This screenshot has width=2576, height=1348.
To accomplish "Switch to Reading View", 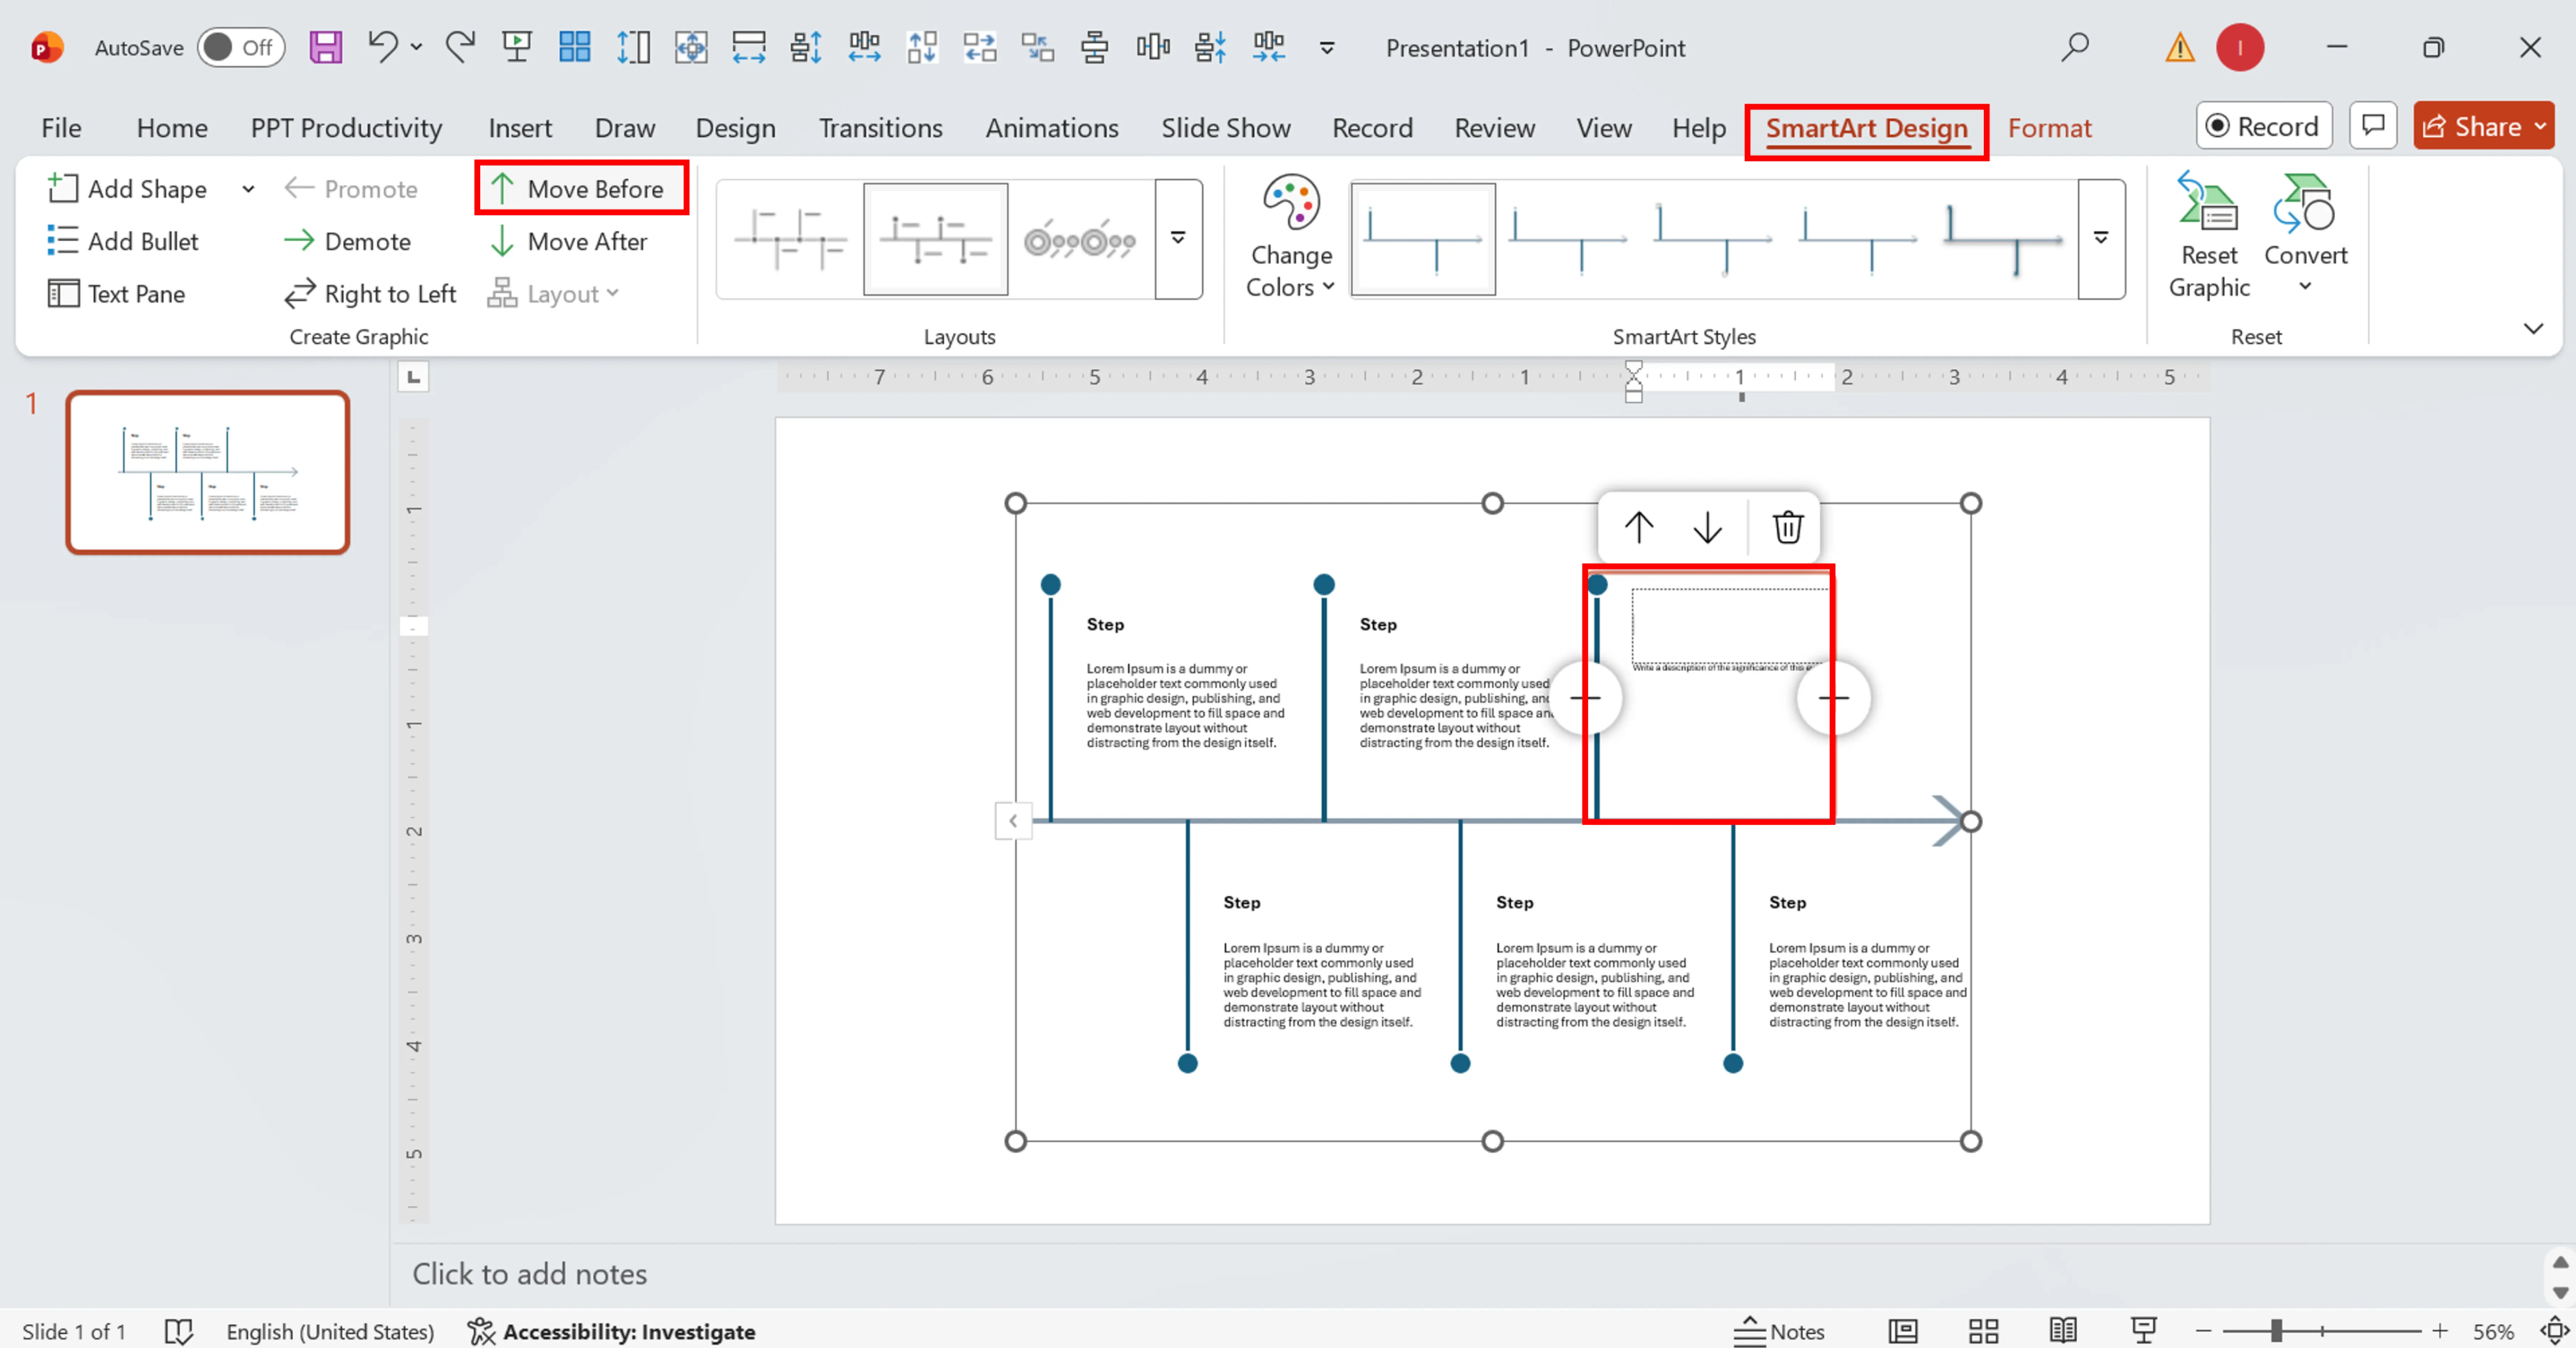I will pyautogui.click(x=2063, y=1331).
